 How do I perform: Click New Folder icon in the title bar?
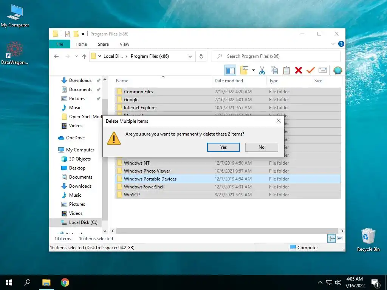click(76, 34)
